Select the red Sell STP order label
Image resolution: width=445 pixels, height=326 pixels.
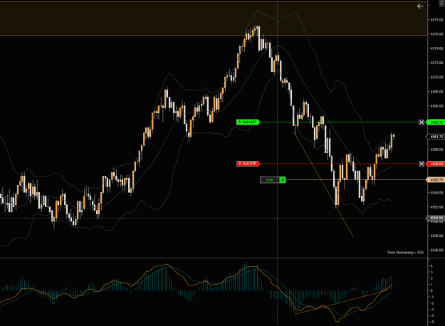(x=248, y=164)
